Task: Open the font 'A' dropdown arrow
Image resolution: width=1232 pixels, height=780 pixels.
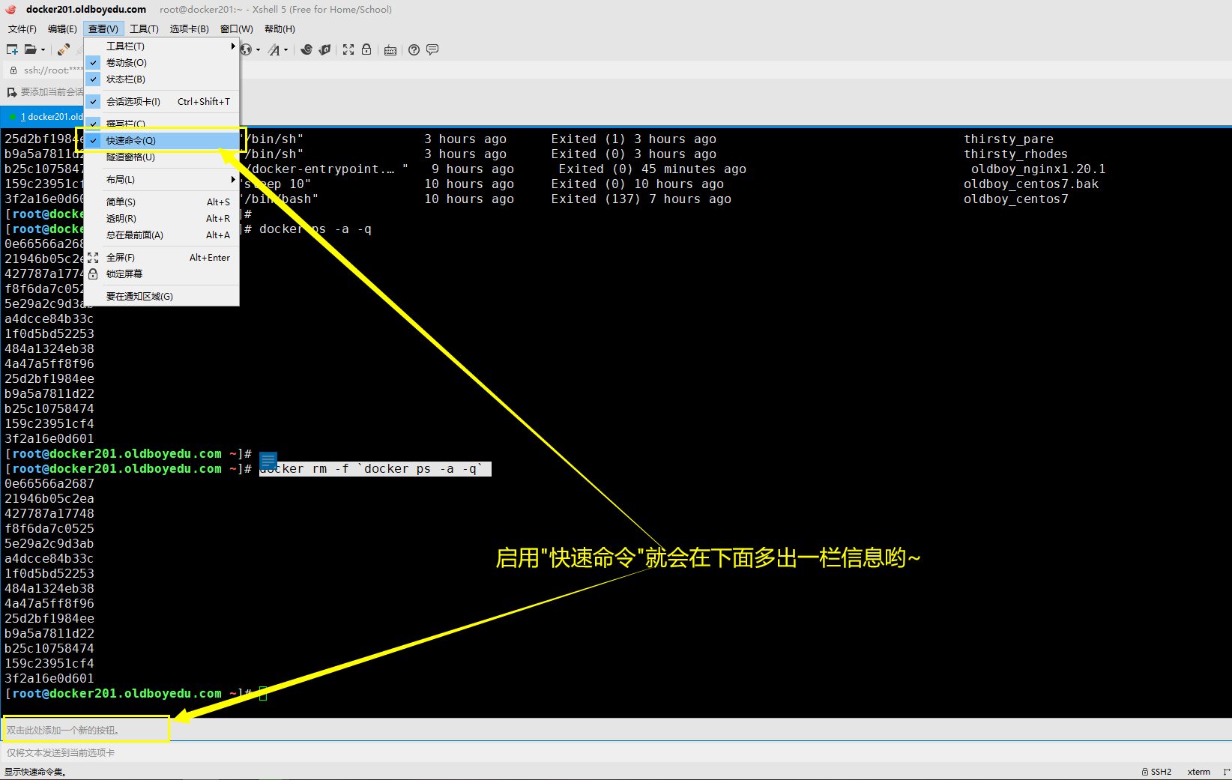Action: click(286, 50)
